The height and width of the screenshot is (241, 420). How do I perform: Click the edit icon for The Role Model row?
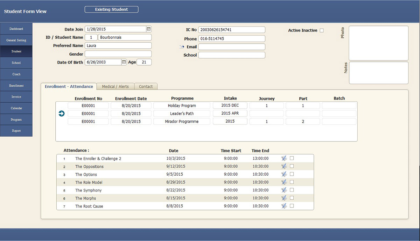(284, 182)
